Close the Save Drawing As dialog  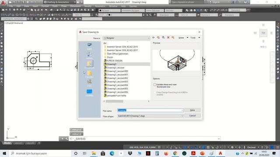coord(199,32)
